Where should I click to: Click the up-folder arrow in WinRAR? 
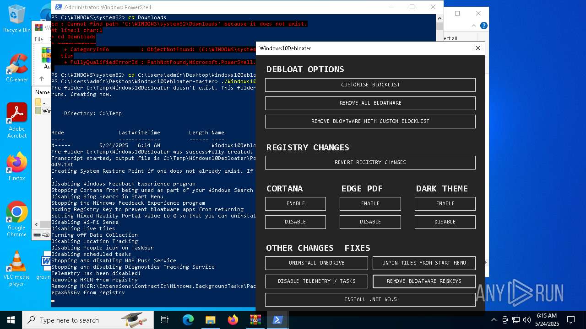tap(42, 79)
